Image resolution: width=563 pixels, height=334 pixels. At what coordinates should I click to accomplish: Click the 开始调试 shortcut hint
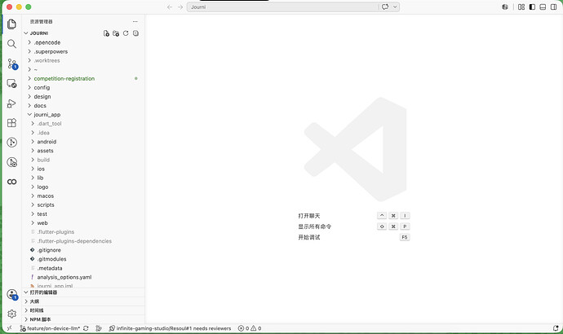point(309,237)
